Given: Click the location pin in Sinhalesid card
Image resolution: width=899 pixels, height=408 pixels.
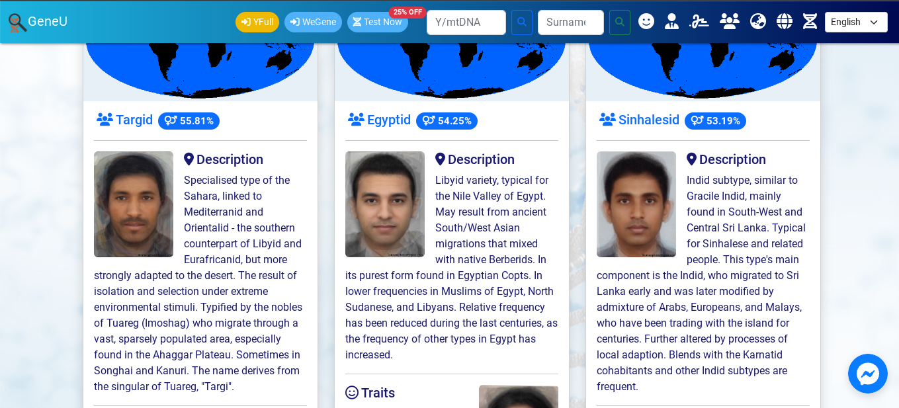Looking at the screenshot, I should coord(691,159).
